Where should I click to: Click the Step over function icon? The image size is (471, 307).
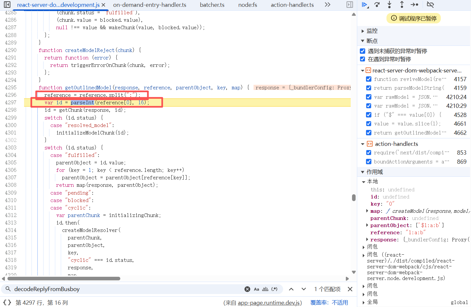click(x=377, y=5)
